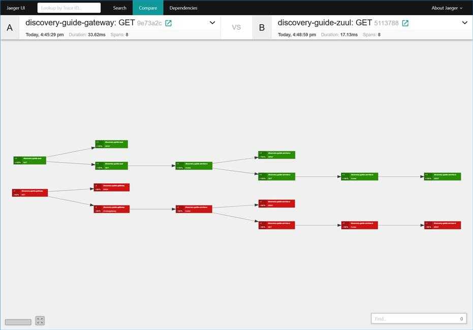473x330 pixels.
Task: Switch to the Compare tab
Action: pos(148,8)
